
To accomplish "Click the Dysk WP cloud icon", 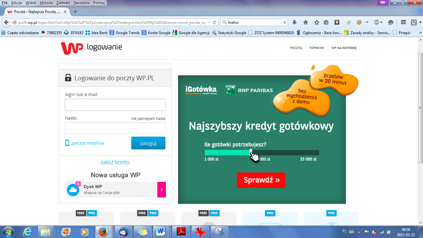I will pos(73,190).
